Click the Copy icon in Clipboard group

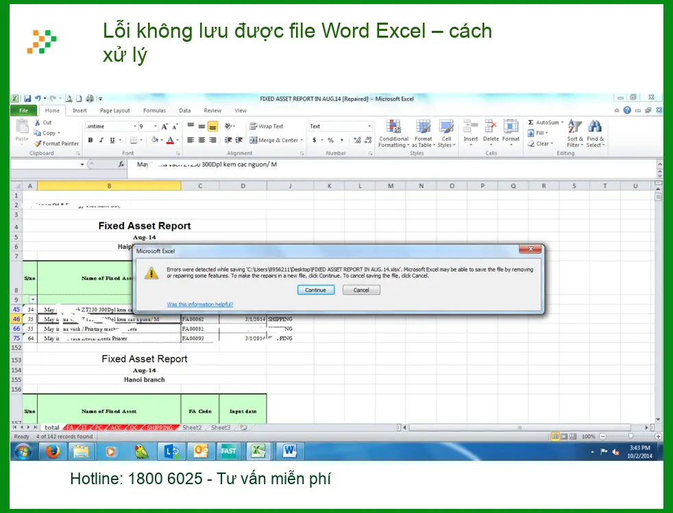[37, 133]
